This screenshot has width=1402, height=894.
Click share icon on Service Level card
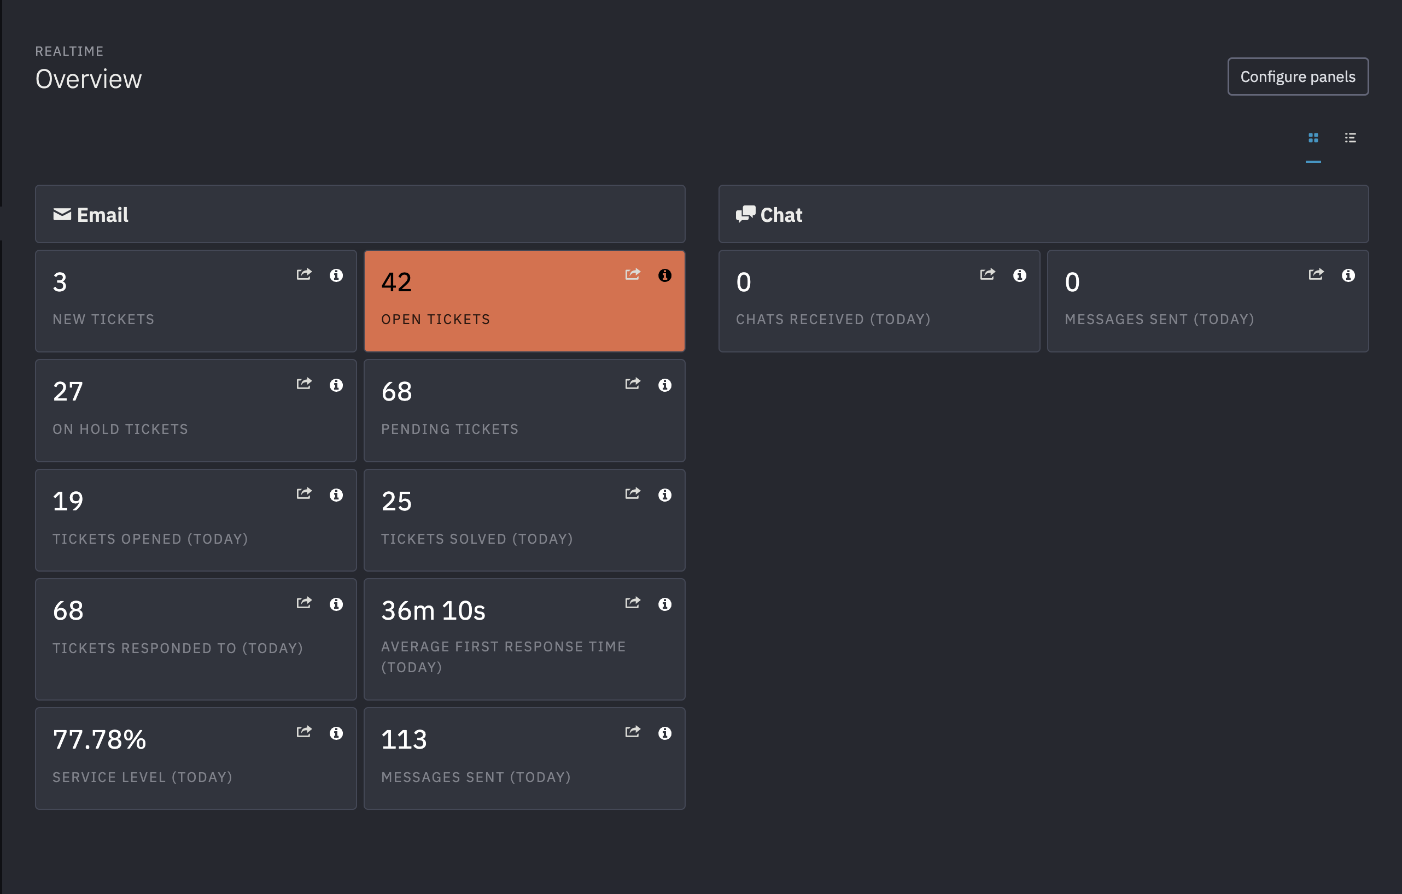pos(304,732)
